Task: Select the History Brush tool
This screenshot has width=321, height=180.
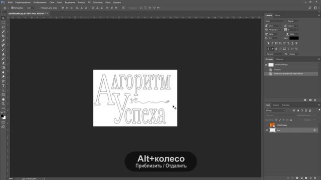Action: pyautogui.click(x=3, y=58)
